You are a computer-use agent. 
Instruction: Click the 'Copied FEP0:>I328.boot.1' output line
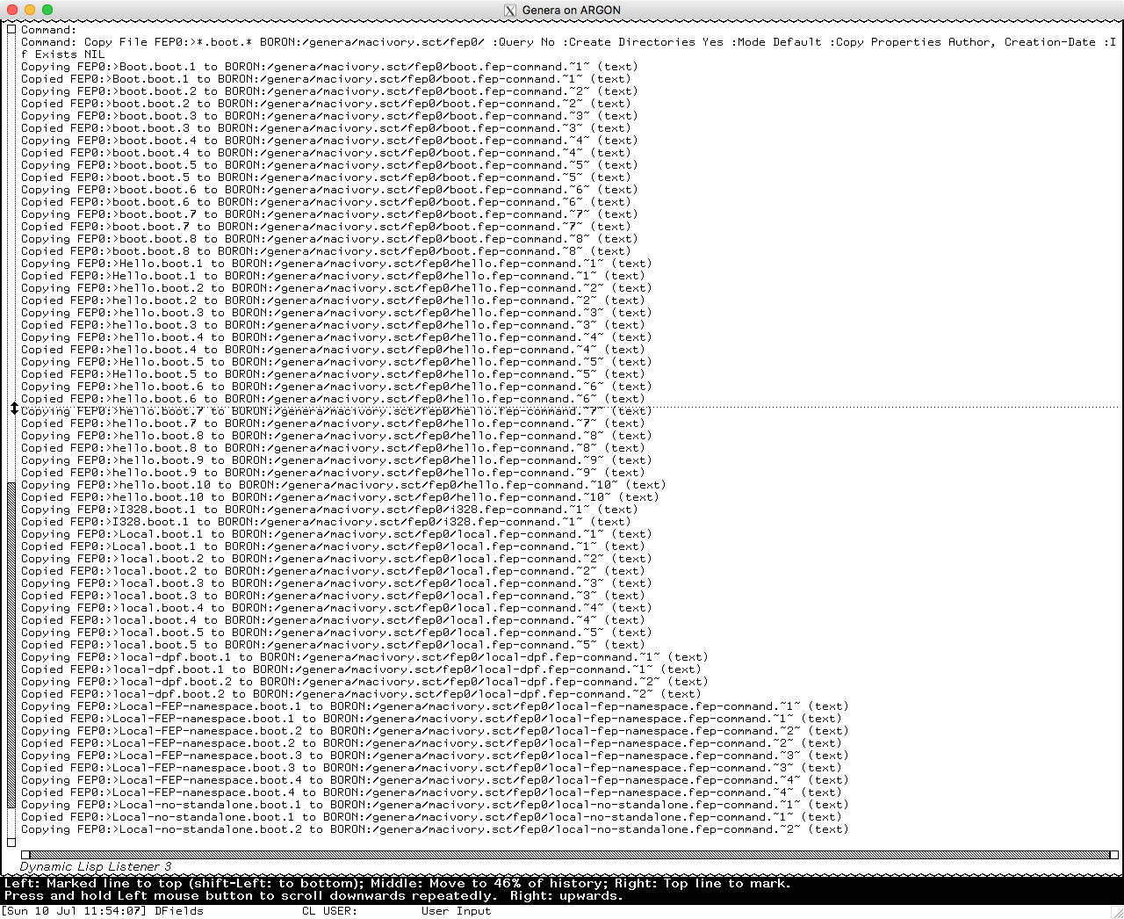[322, 522]
